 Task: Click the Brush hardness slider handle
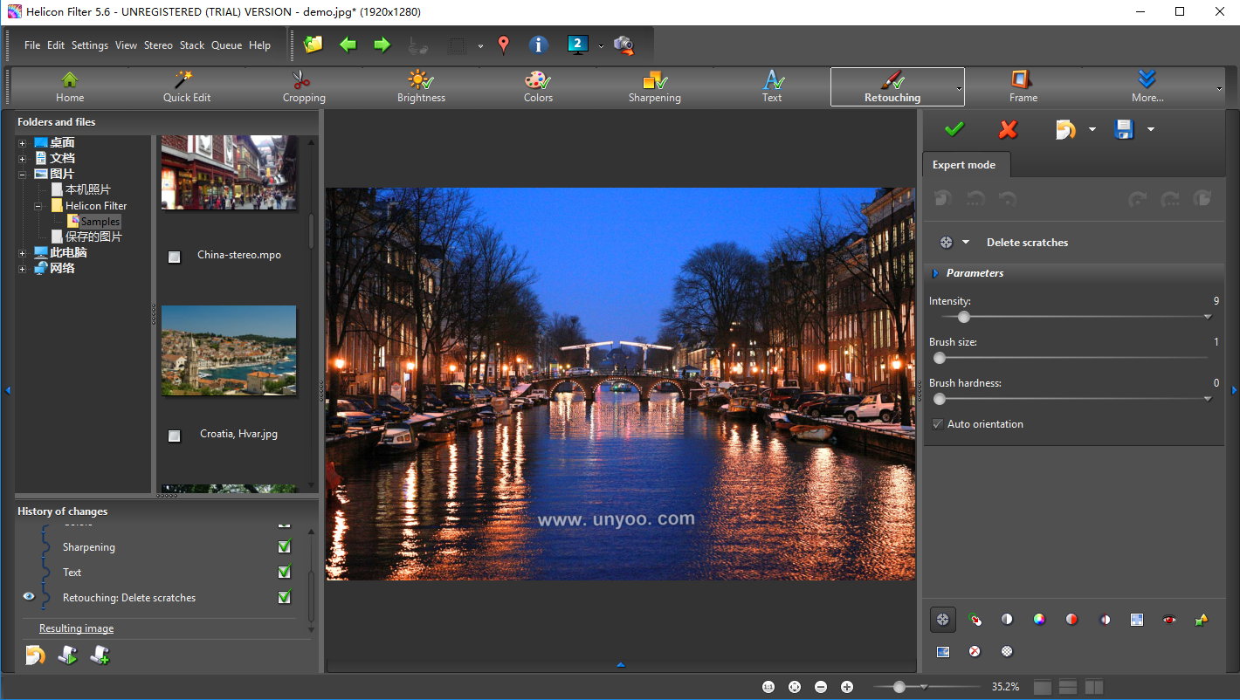pos(940,399)
